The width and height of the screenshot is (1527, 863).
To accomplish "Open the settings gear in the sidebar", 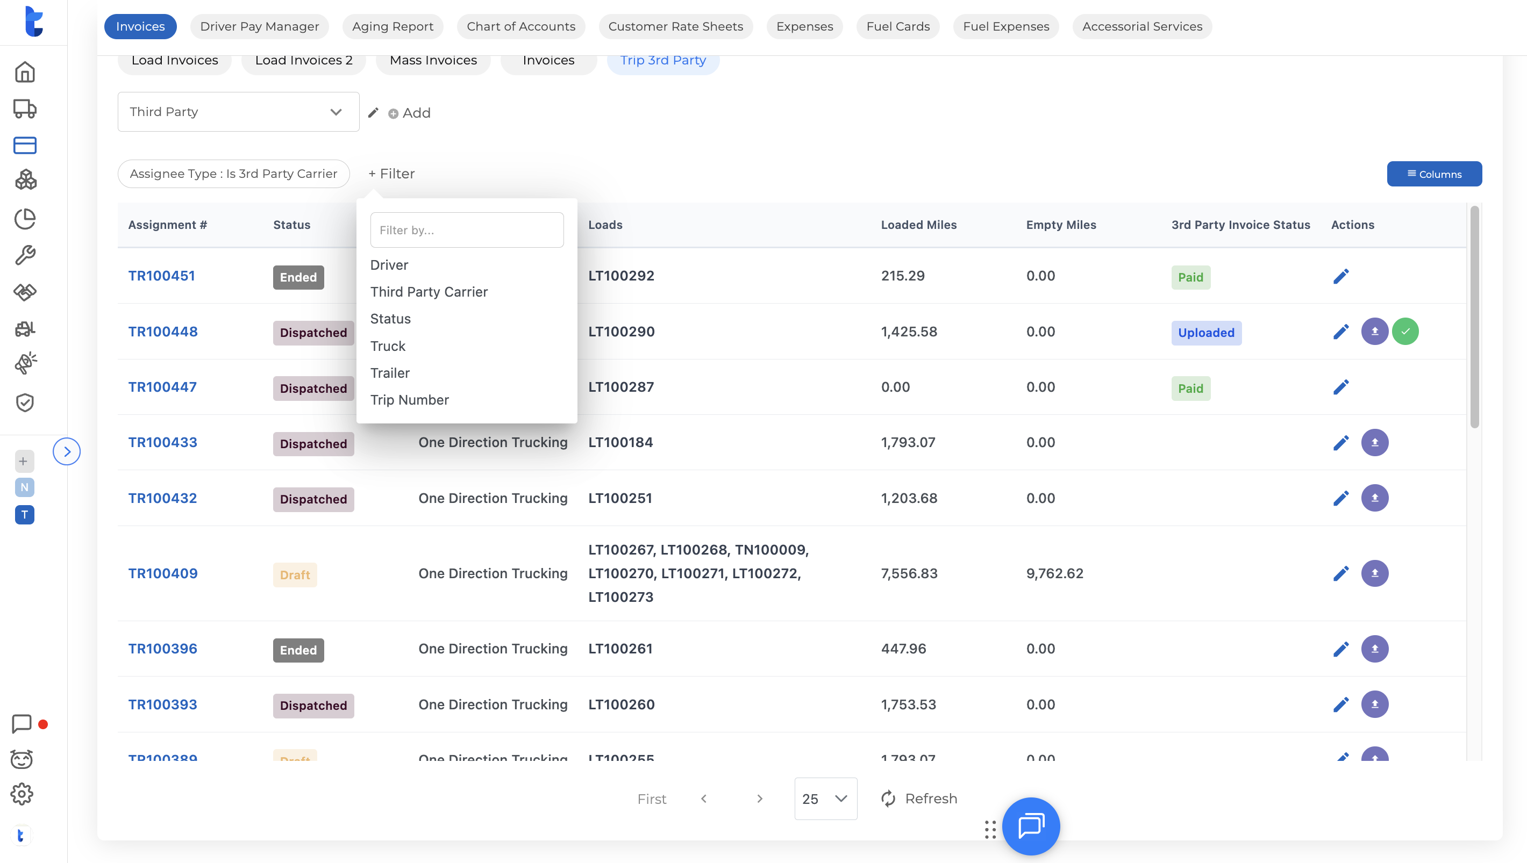I will (x=22, y=794).
